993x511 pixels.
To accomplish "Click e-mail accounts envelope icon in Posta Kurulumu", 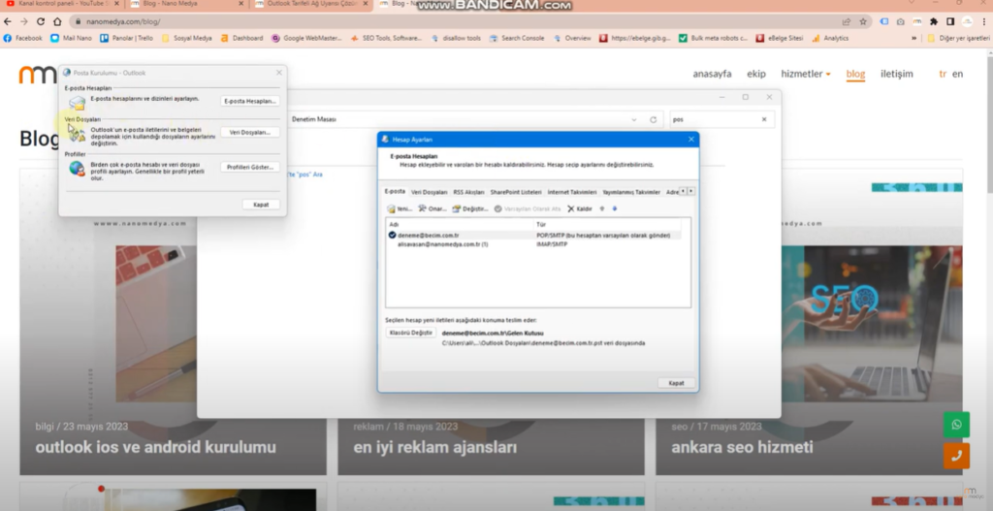I will coord(77,102).
